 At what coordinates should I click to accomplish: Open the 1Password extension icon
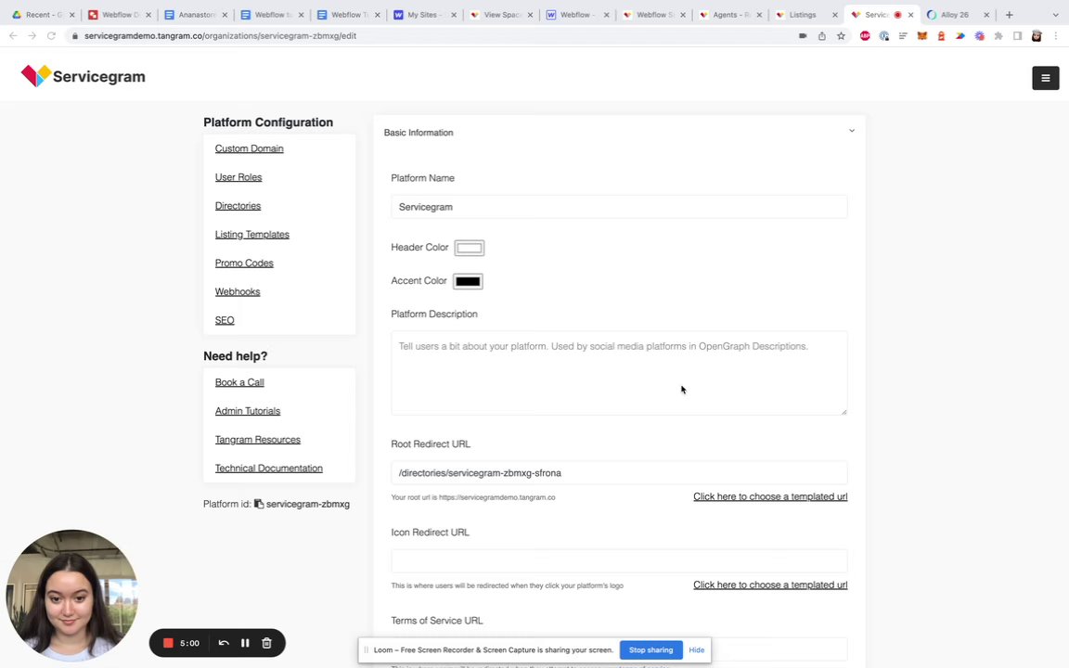point(884,36)
